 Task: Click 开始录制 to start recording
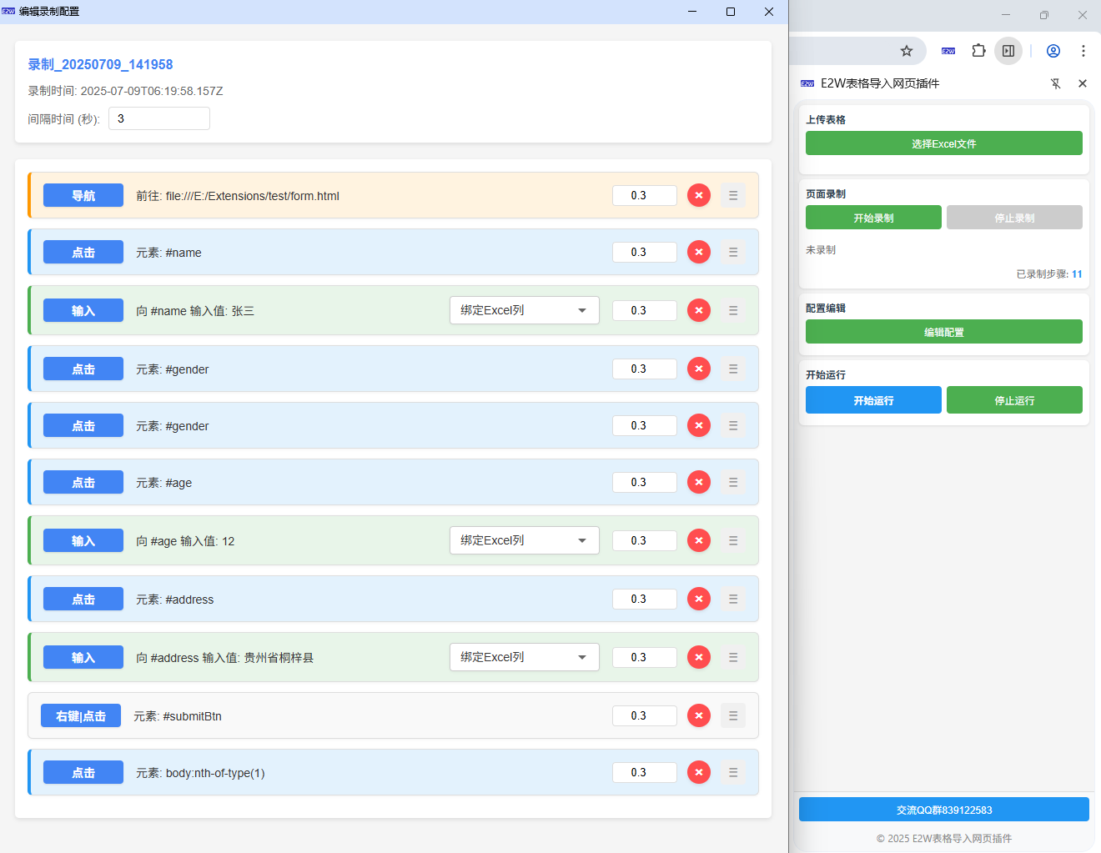pos(873,218)
